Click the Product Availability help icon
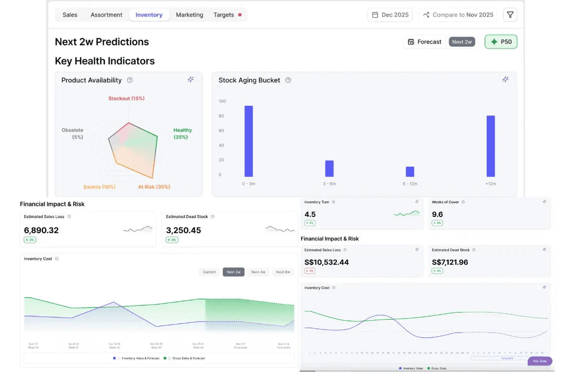This screenshot has width=571, height=380. pyautogui.click(x=130, y=80)
